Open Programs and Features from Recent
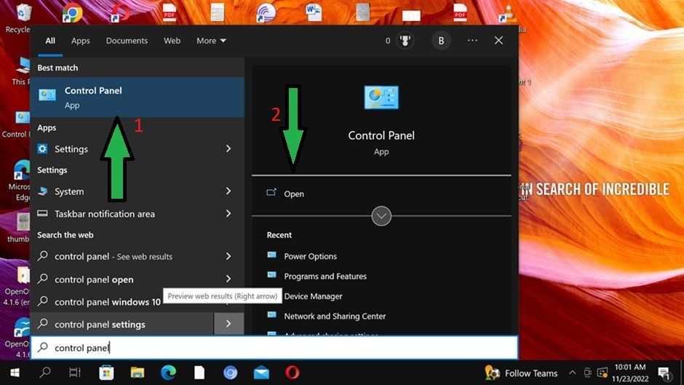 click(325, 277)
